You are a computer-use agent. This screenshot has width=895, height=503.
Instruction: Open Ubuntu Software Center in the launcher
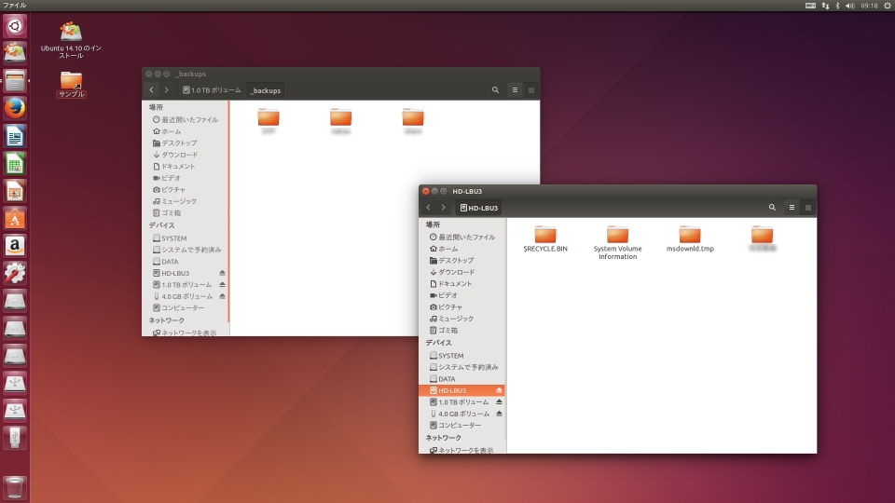tap(15, 218)
